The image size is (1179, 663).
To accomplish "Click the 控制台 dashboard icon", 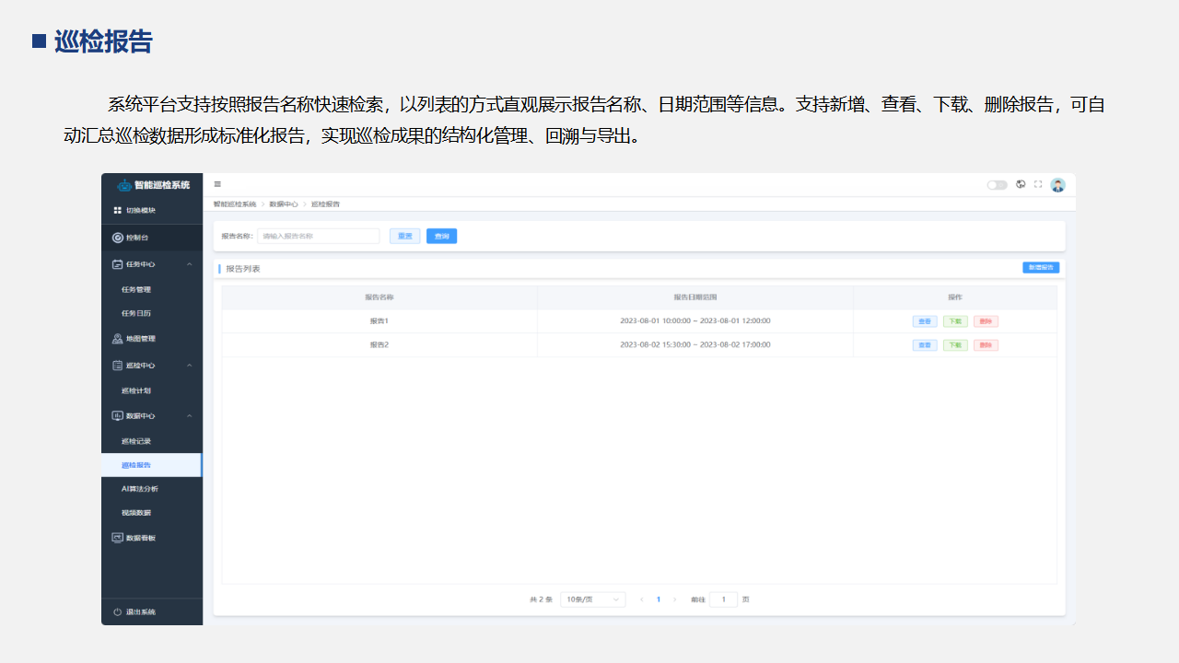I will (117, 238).
